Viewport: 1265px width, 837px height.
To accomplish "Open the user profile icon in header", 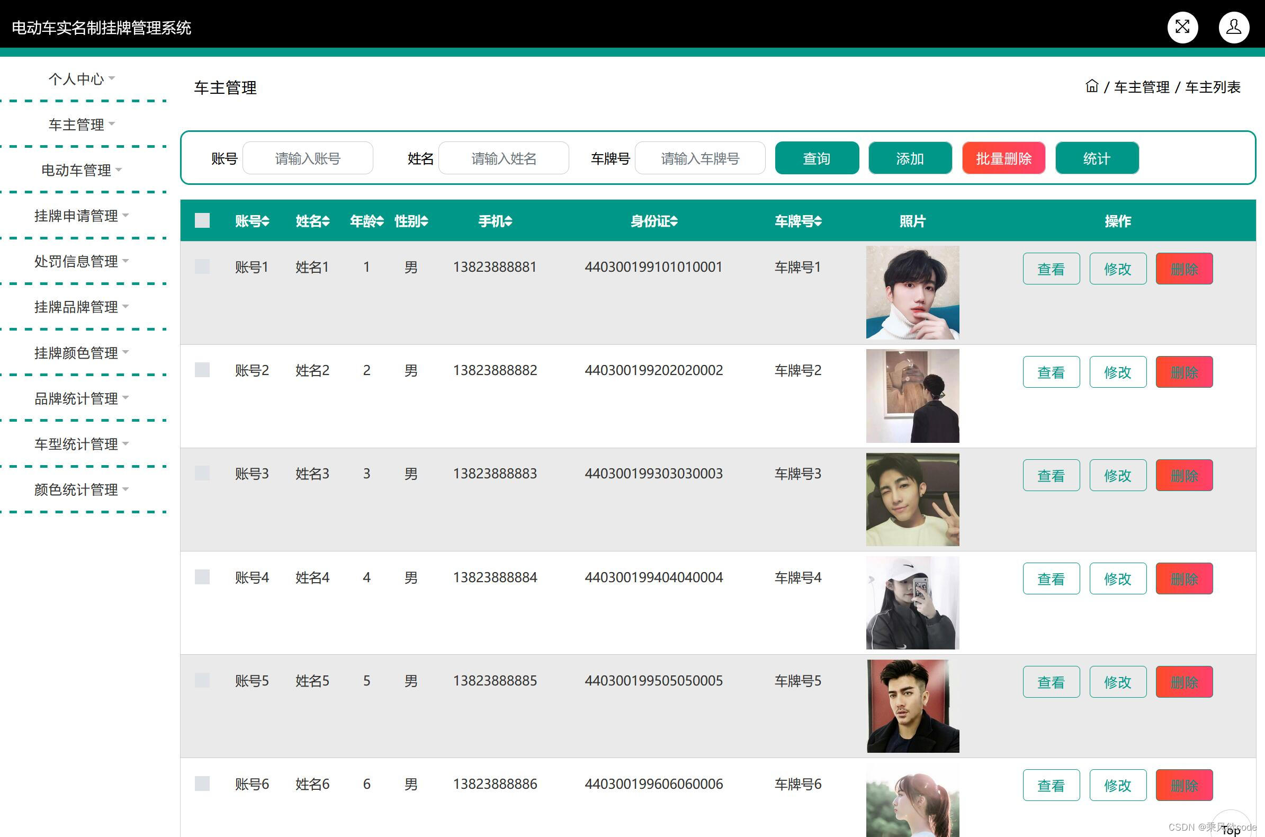I will pyautogui.click(x=1234, y=27).
